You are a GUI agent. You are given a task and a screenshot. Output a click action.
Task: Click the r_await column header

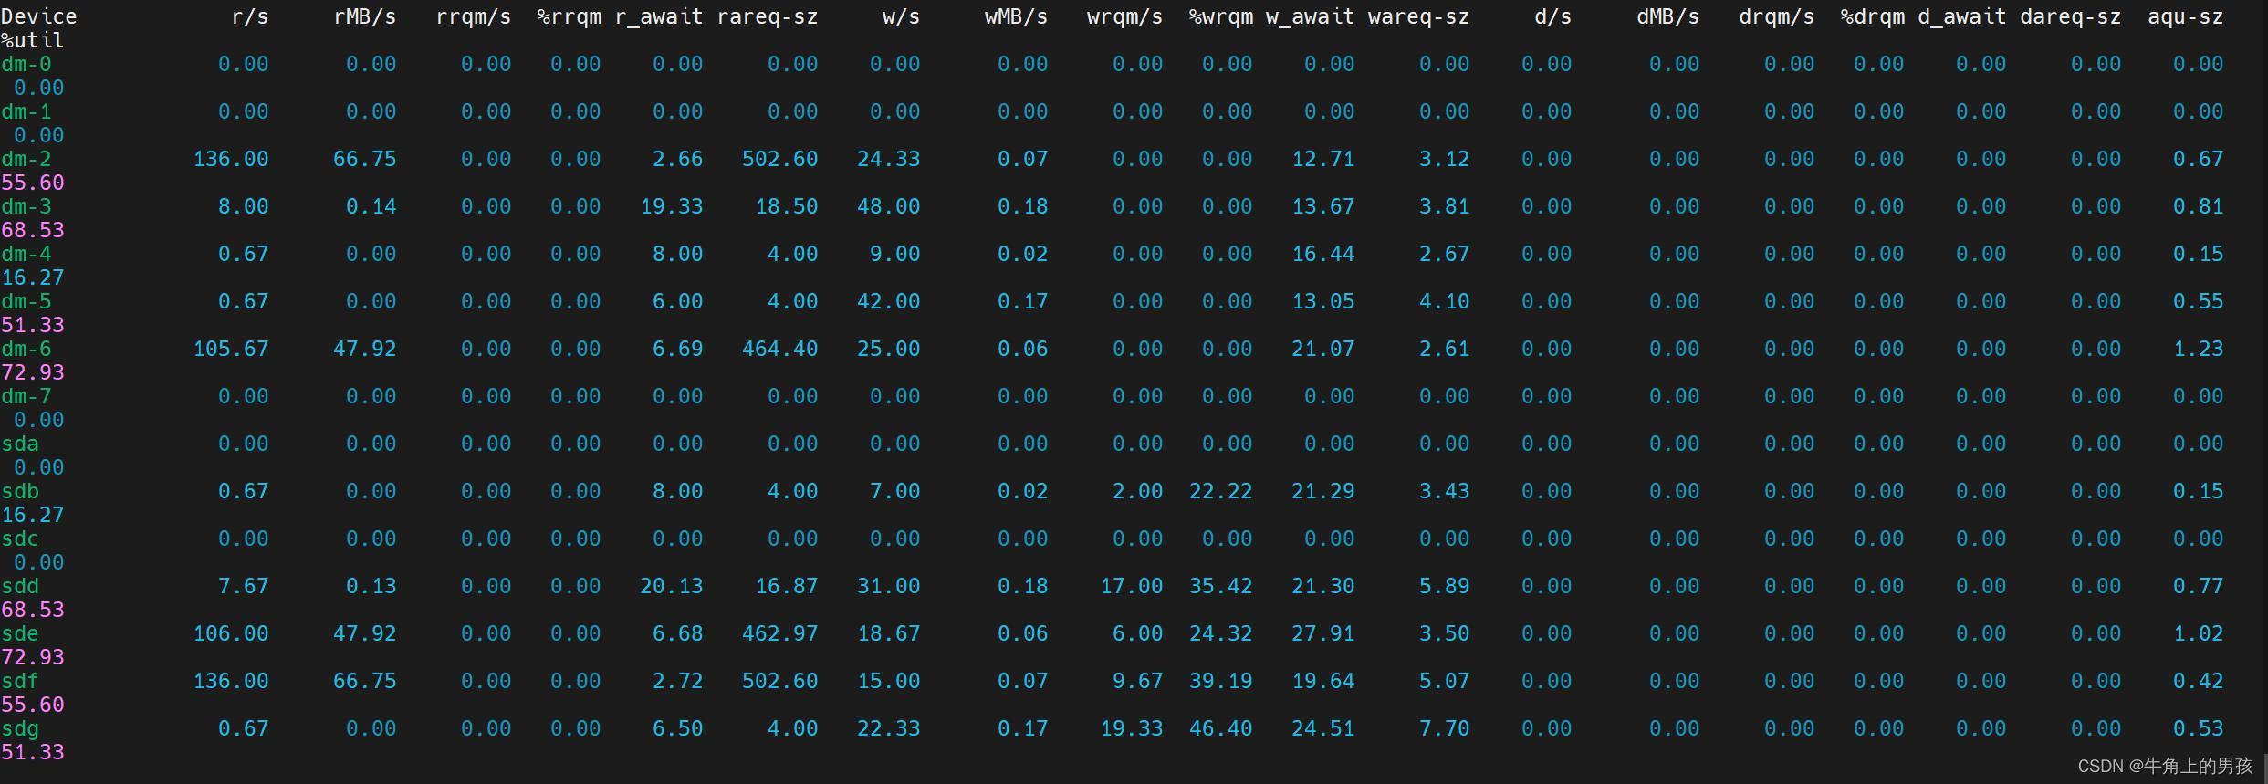659,16
